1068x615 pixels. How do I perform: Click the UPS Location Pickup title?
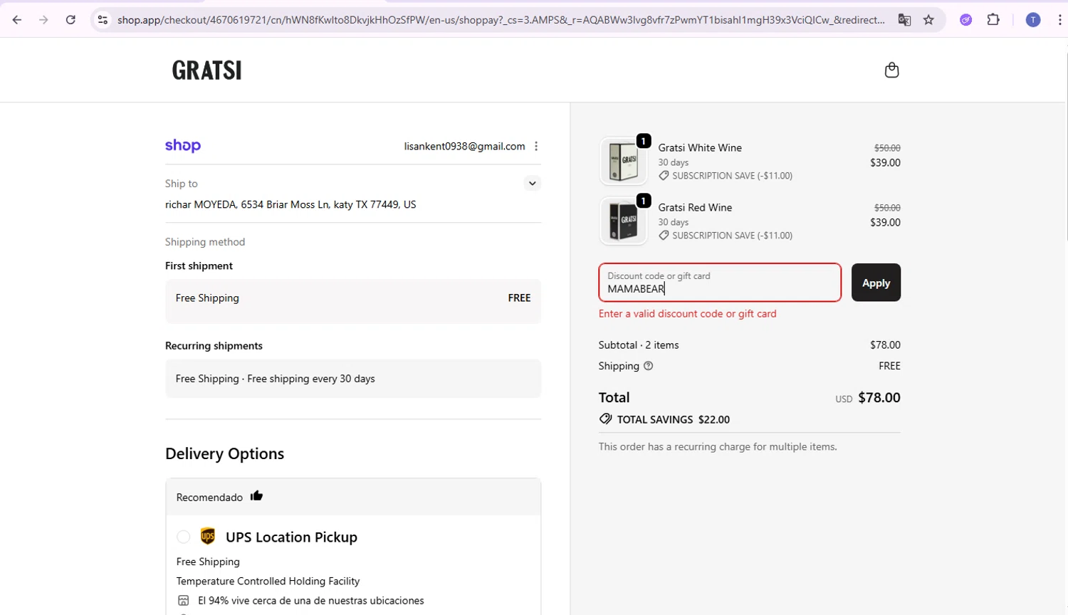coord(291,537)
